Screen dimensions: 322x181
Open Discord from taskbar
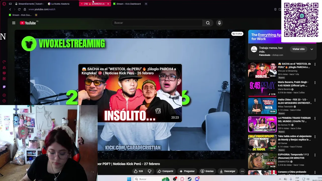pos(197,179)
